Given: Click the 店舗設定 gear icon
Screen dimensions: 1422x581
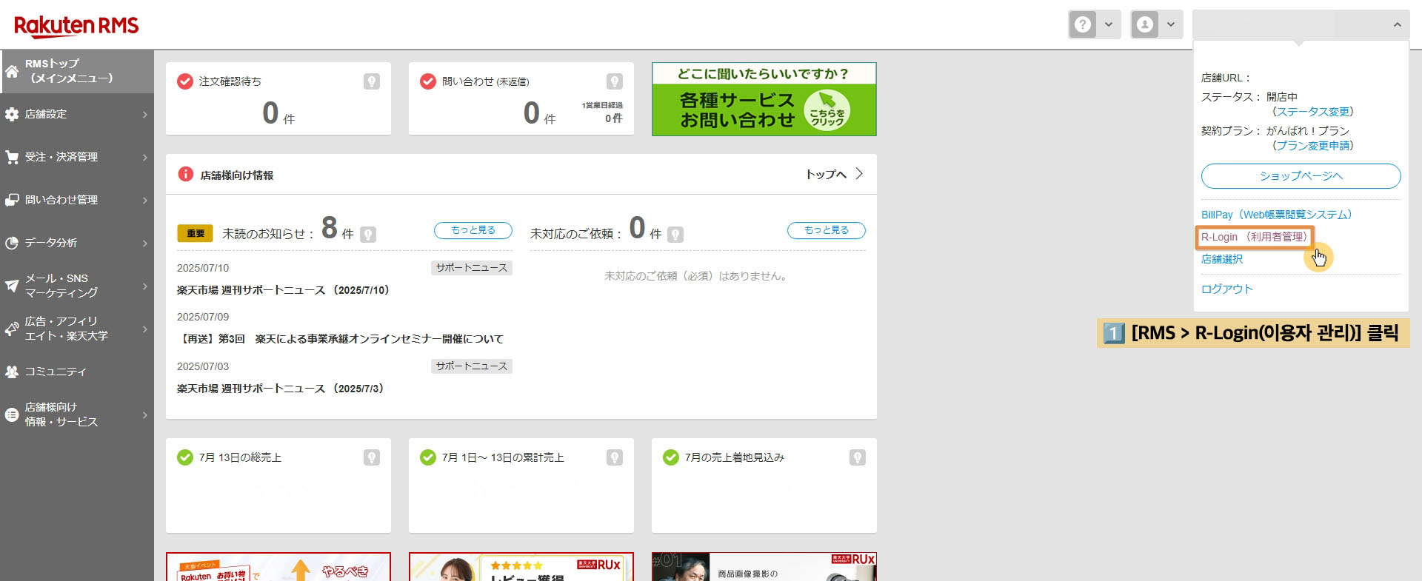Looking at the screenshot, I should pos(12,114).
